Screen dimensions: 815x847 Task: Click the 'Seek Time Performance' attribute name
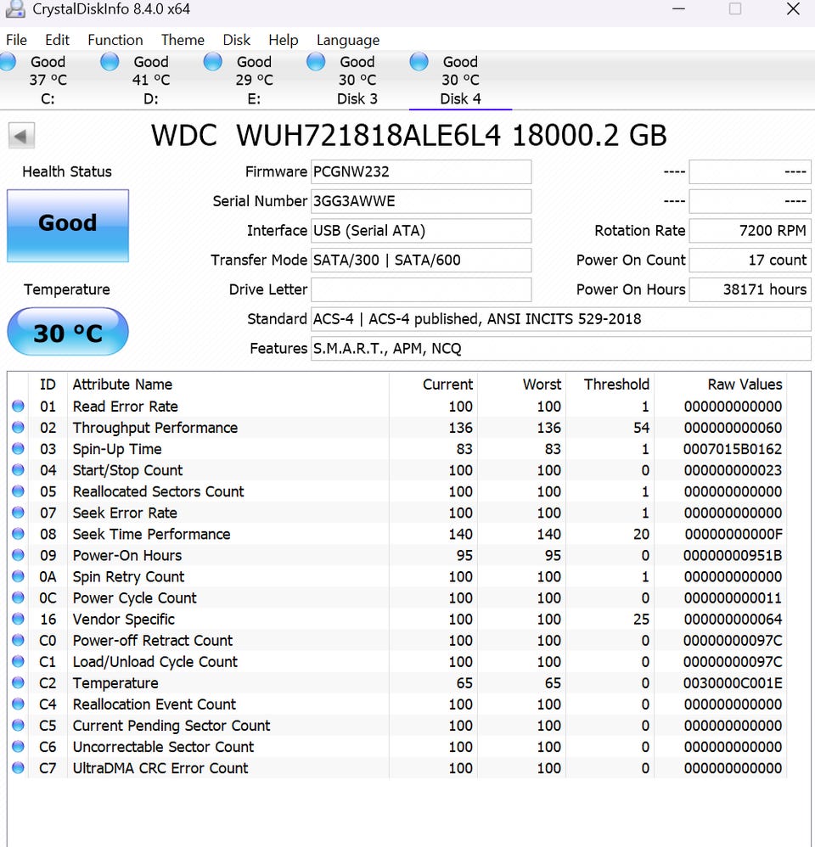coord(151,534)
